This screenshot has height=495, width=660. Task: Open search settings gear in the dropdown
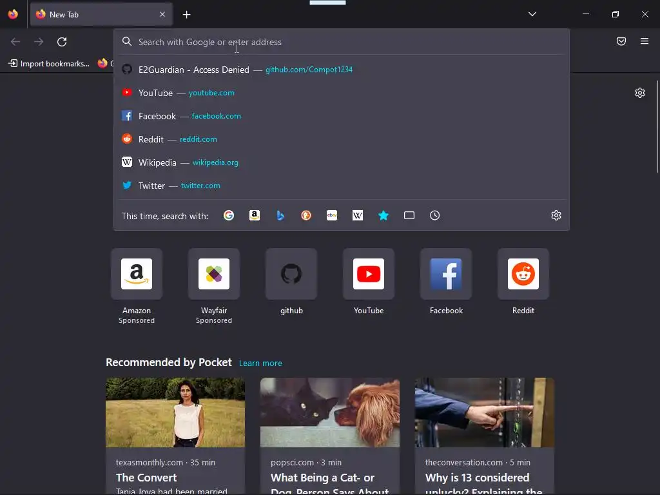556,215
